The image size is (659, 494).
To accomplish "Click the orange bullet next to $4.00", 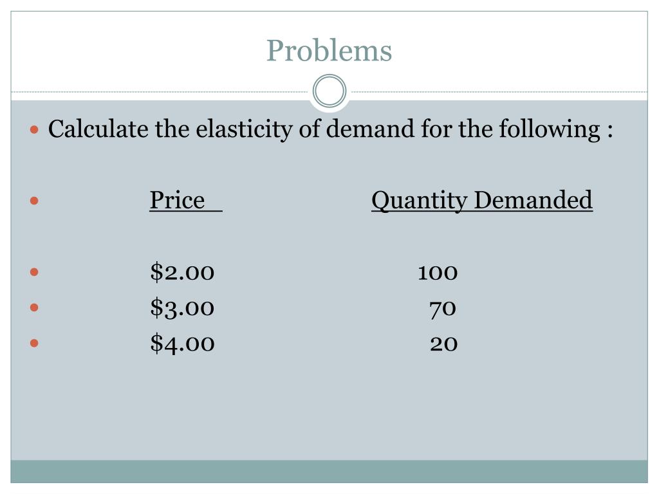I will tap(35, 343).
